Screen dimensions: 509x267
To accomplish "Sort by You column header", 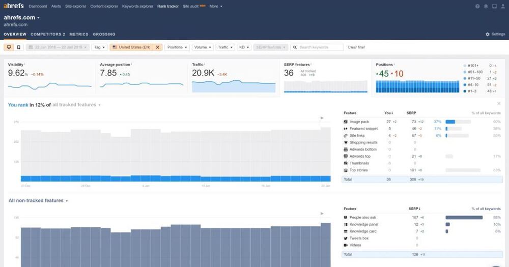I will click(x=388, y=113).
